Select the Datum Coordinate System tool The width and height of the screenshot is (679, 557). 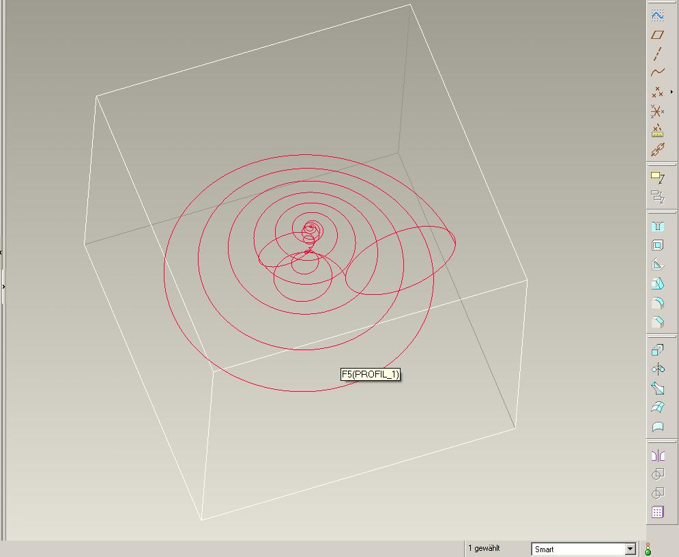[x=657, y=111]
